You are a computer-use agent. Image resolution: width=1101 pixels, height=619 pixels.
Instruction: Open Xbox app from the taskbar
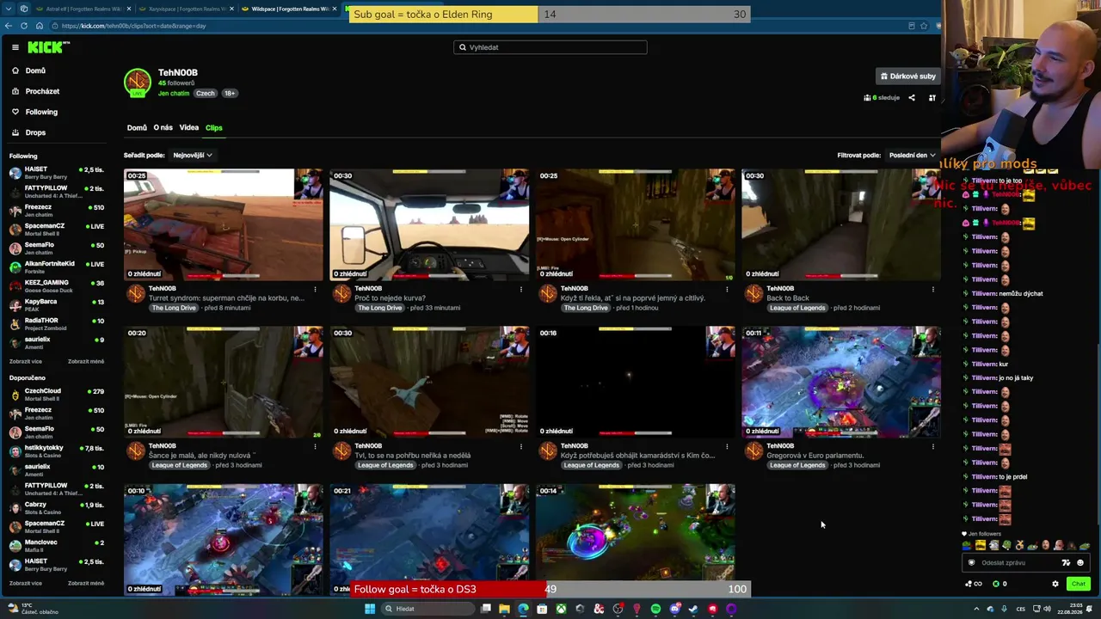[x=561, y=609]
